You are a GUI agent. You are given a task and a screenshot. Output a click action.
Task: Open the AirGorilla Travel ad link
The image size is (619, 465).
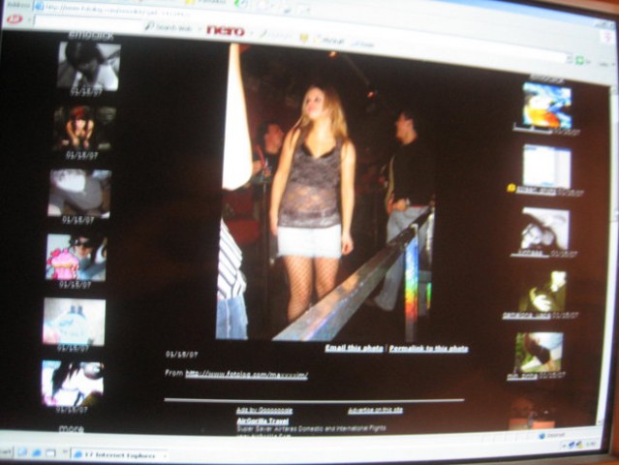263,421
